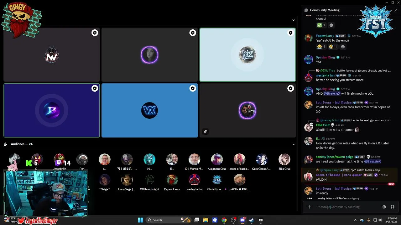Open Discord from the taskbar
Screen dimensions: 401x225
point(242,220)
